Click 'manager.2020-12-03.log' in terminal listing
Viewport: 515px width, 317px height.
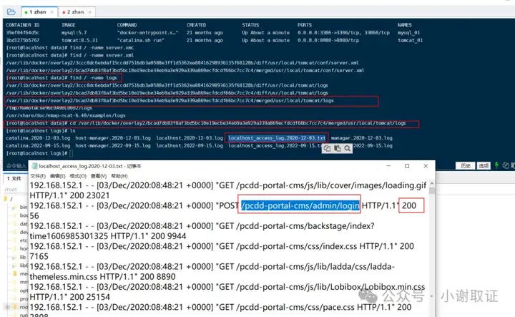[x=362, y=138]
